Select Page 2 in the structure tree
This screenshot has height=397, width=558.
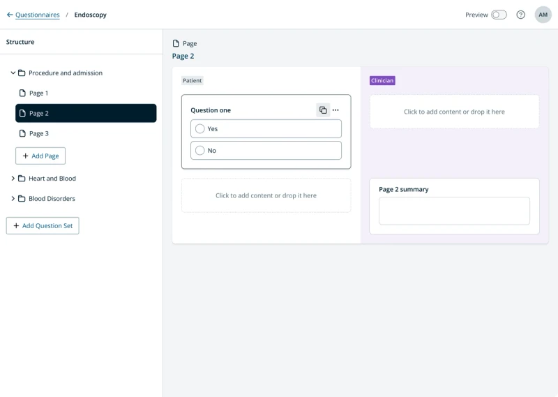click(86, 113)
